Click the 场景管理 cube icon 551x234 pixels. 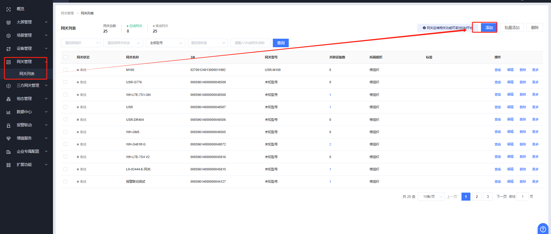(x=9, y=36)
